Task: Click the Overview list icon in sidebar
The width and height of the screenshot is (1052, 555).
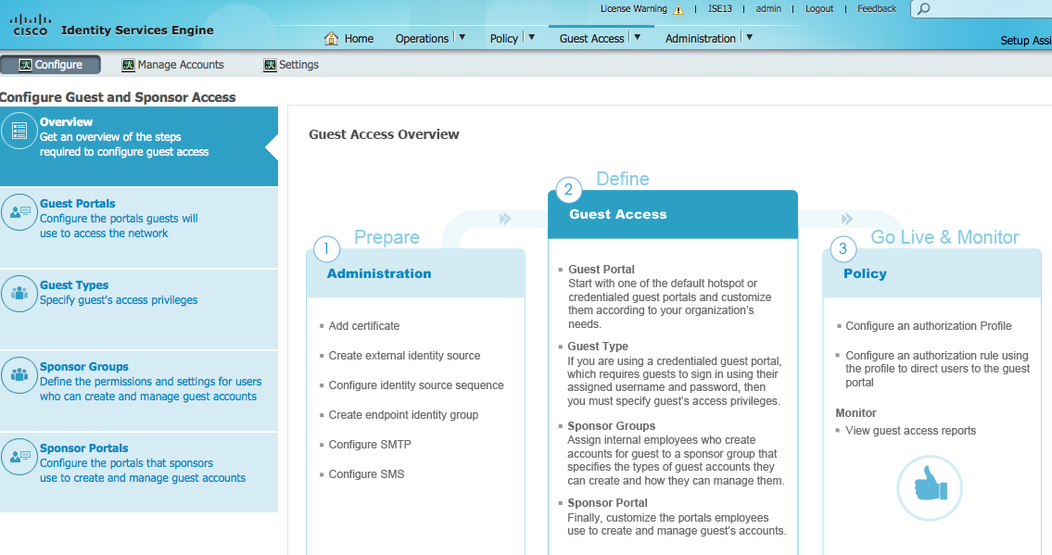Action: (19, 131)
